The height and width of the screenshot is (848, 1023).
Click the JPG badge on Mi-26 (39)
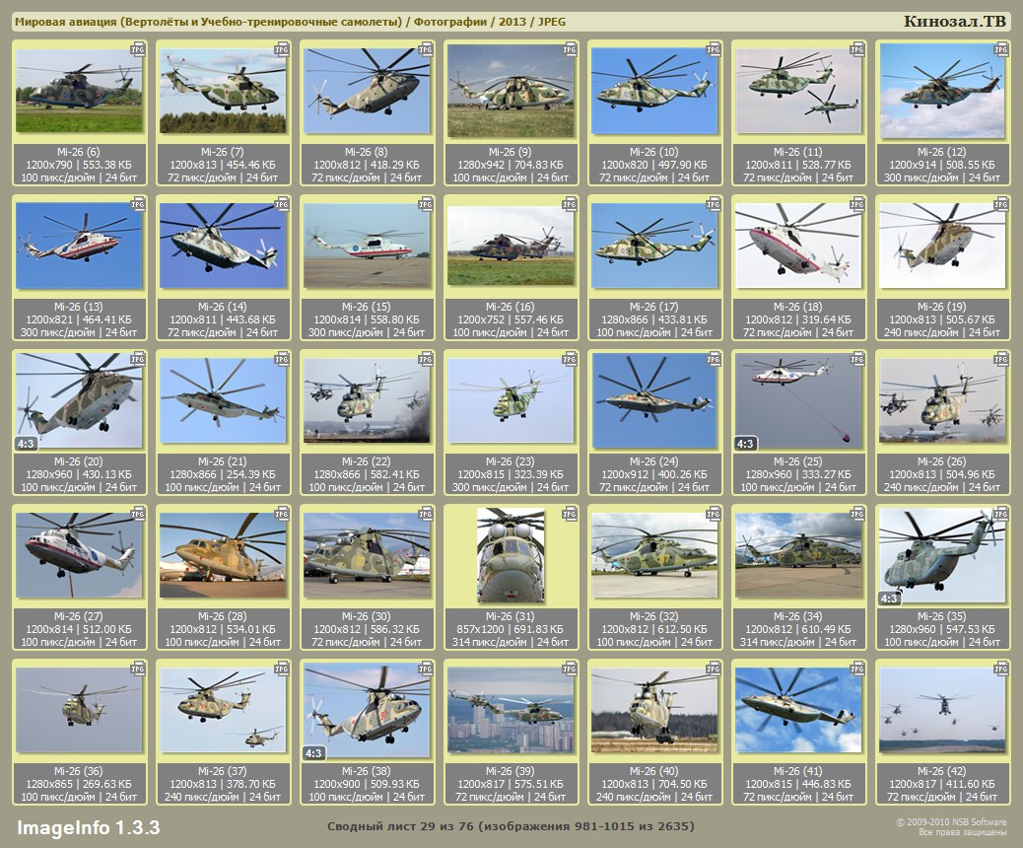570,669
